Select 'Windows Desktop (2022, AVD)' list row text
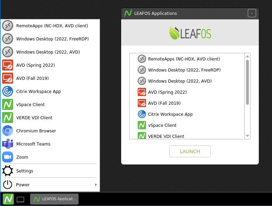The image size is (272, 206). pyautogui.click(x=180, y=81)
